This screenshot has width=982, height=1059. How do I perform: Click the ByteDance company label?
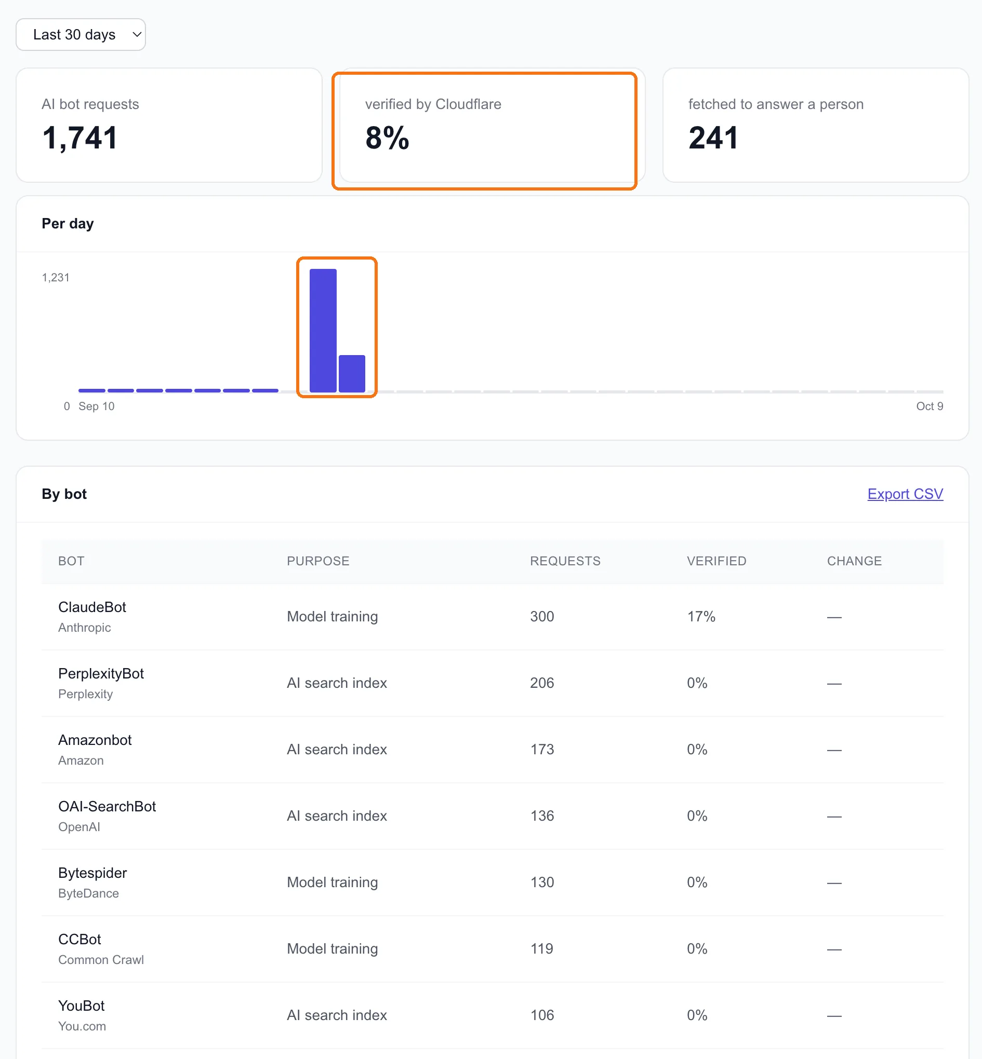pos(88,893)
